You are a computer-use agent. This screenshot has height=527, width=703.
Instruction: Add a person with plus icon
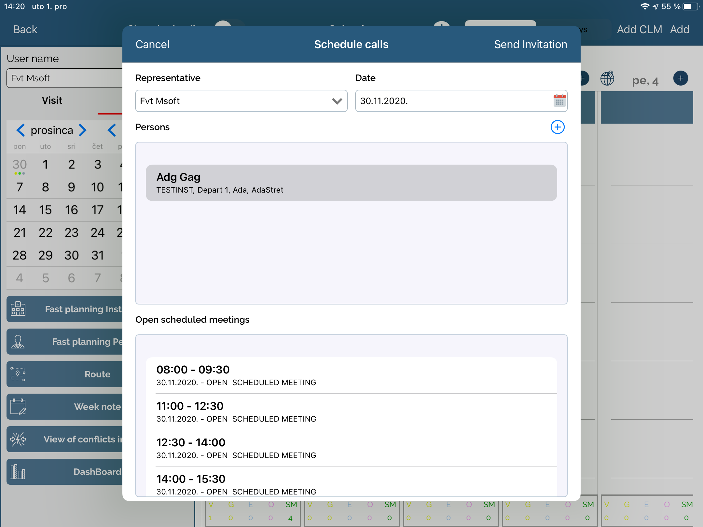(x=557, y=127)
